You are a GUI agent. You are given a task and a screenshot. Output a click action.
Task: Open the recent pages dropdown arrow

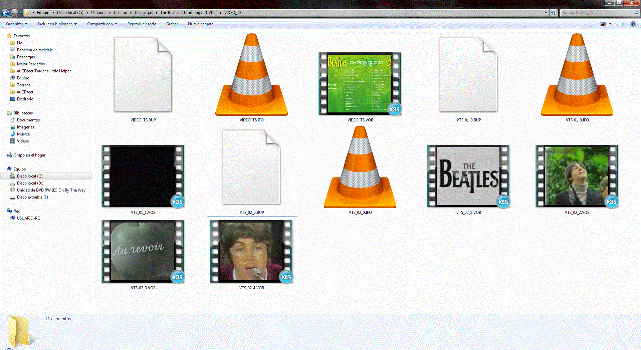[21, 13]
